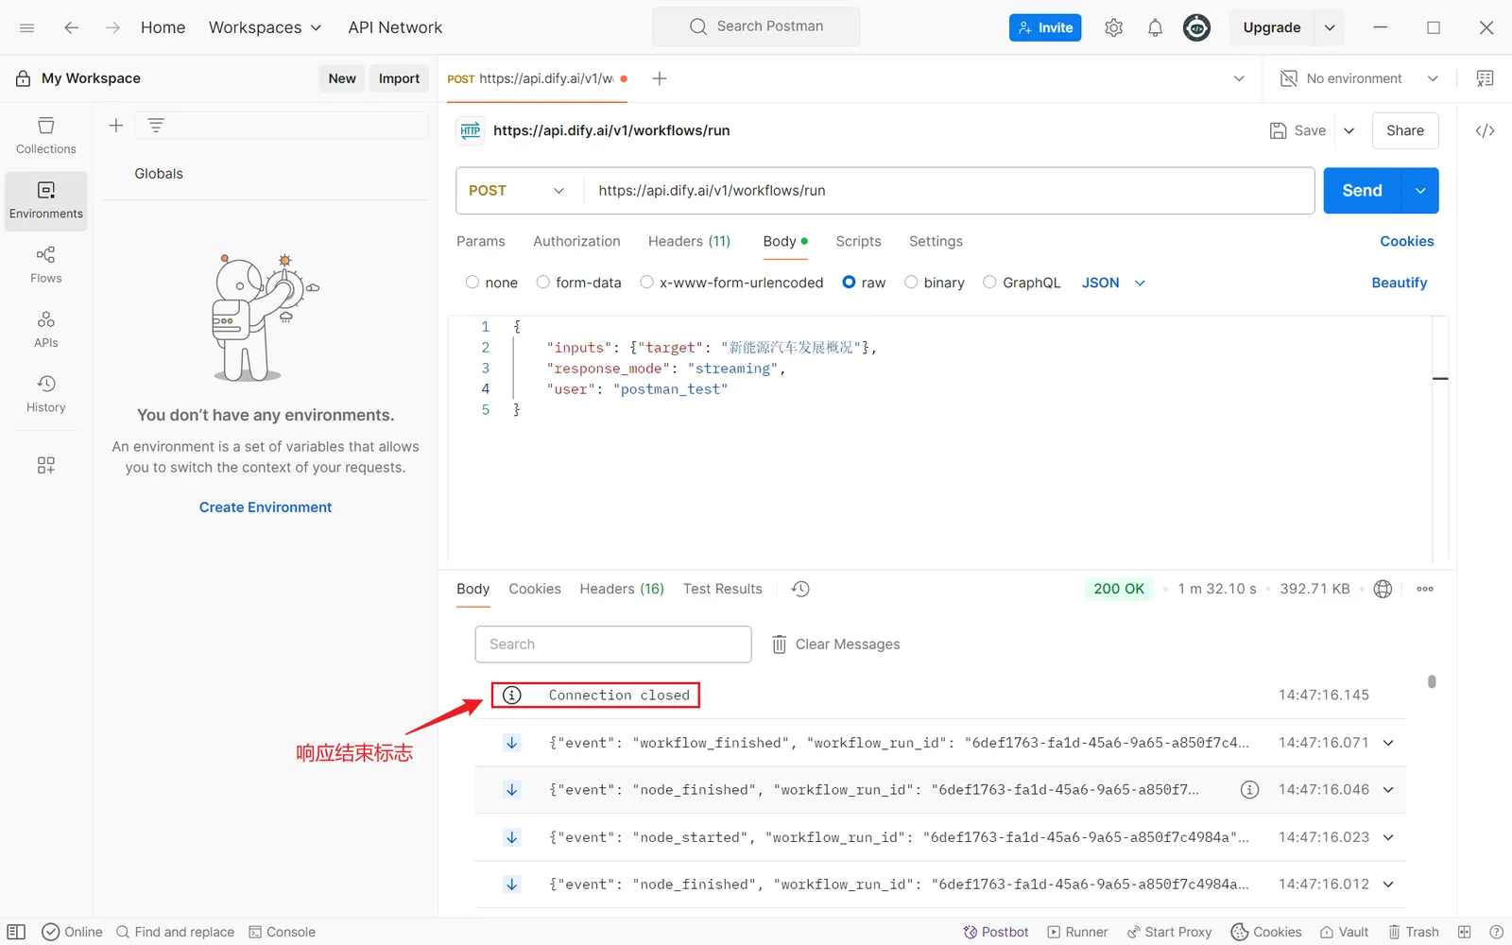Switch to the Settings tab
1512x945 pixels.
tap(936, 241)
